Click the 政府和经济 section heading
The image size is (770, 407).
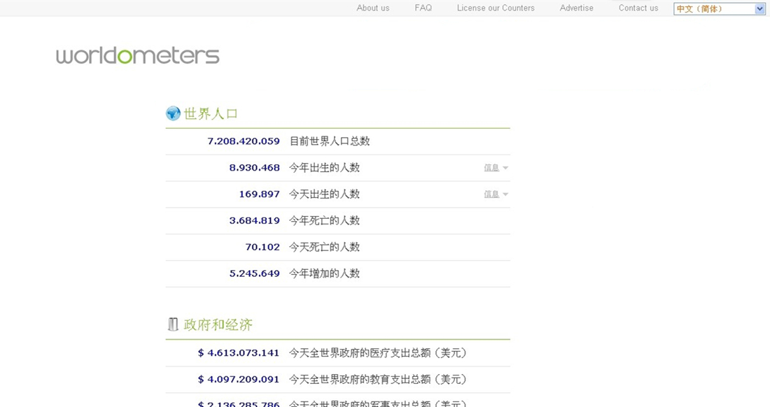(218, 325)
